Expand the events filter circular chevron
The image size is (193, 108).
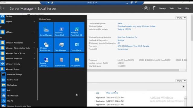[x=183, y=86]
